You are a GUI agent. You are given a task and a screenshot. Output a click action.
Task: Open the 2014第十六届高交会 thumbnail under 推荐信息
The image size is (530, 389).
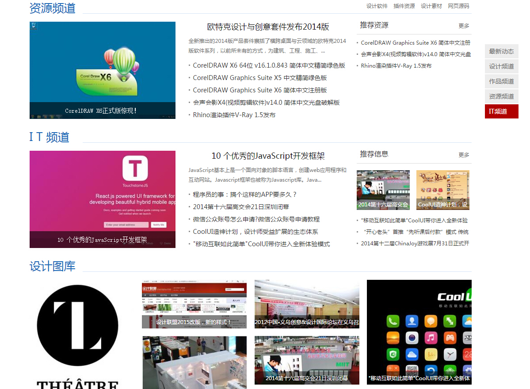[383, 190]
